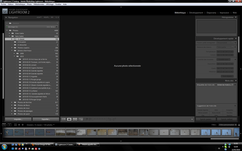Select Compare view (XY) icon
The height and width of the screenshot is (151, 242).
coord(75,119)
